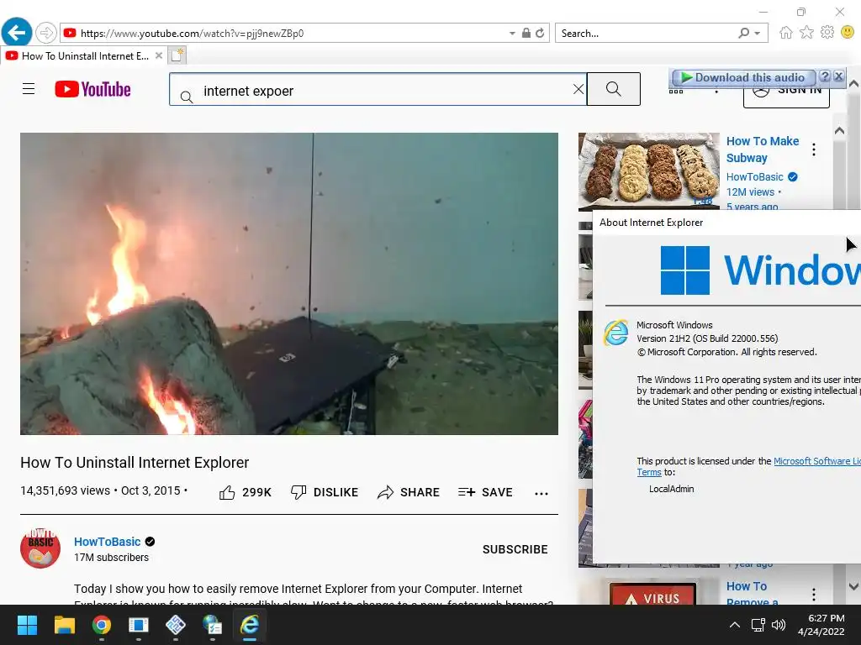Open options menu for Subway video suggestion
The image size is (861, 645).
(x=814, y=149)
